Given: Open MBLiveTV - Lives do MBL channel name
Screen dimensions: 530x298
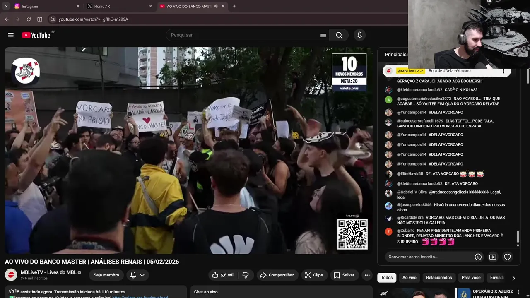Looking at the screenshot, I should tap(48, 272).
